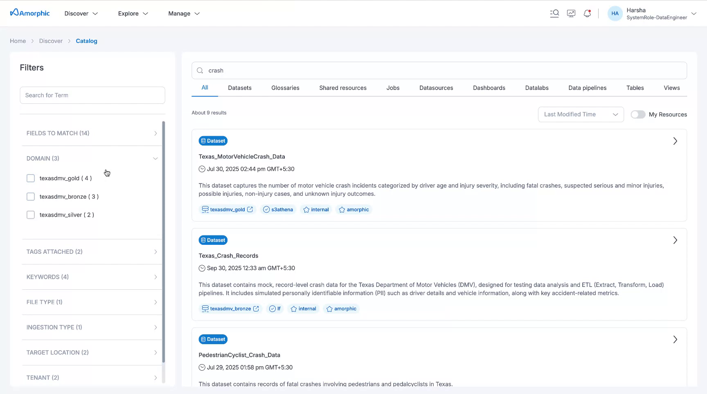Click the HA user avatar
The height and width of the screenshot is (394, 707).
(x=615, y=13)
